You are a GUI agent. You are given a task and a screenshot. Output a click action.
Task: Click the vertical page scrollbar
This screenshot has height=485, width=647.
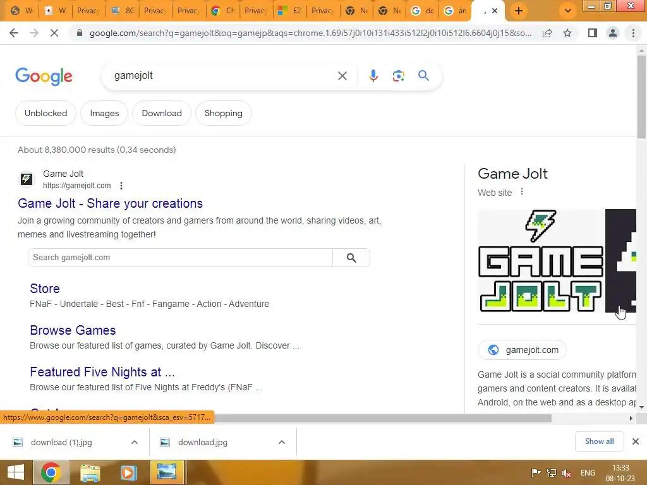(641, 97)
